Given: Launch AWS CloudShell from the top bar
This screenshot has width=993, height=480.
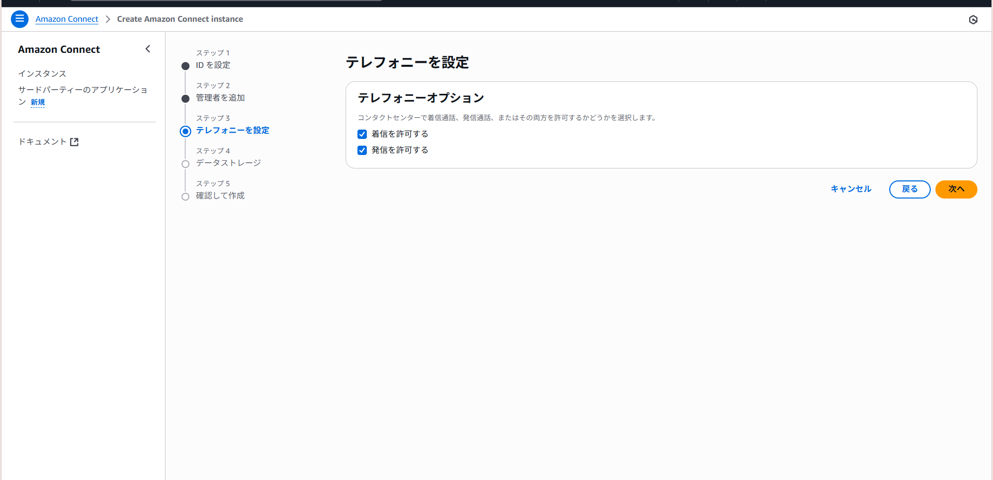Looking at the screenshot, I should click(x=973, y=19).
